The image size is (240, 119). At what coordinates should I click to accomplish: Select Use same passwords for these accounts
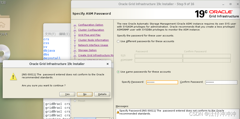pos(118,72)
